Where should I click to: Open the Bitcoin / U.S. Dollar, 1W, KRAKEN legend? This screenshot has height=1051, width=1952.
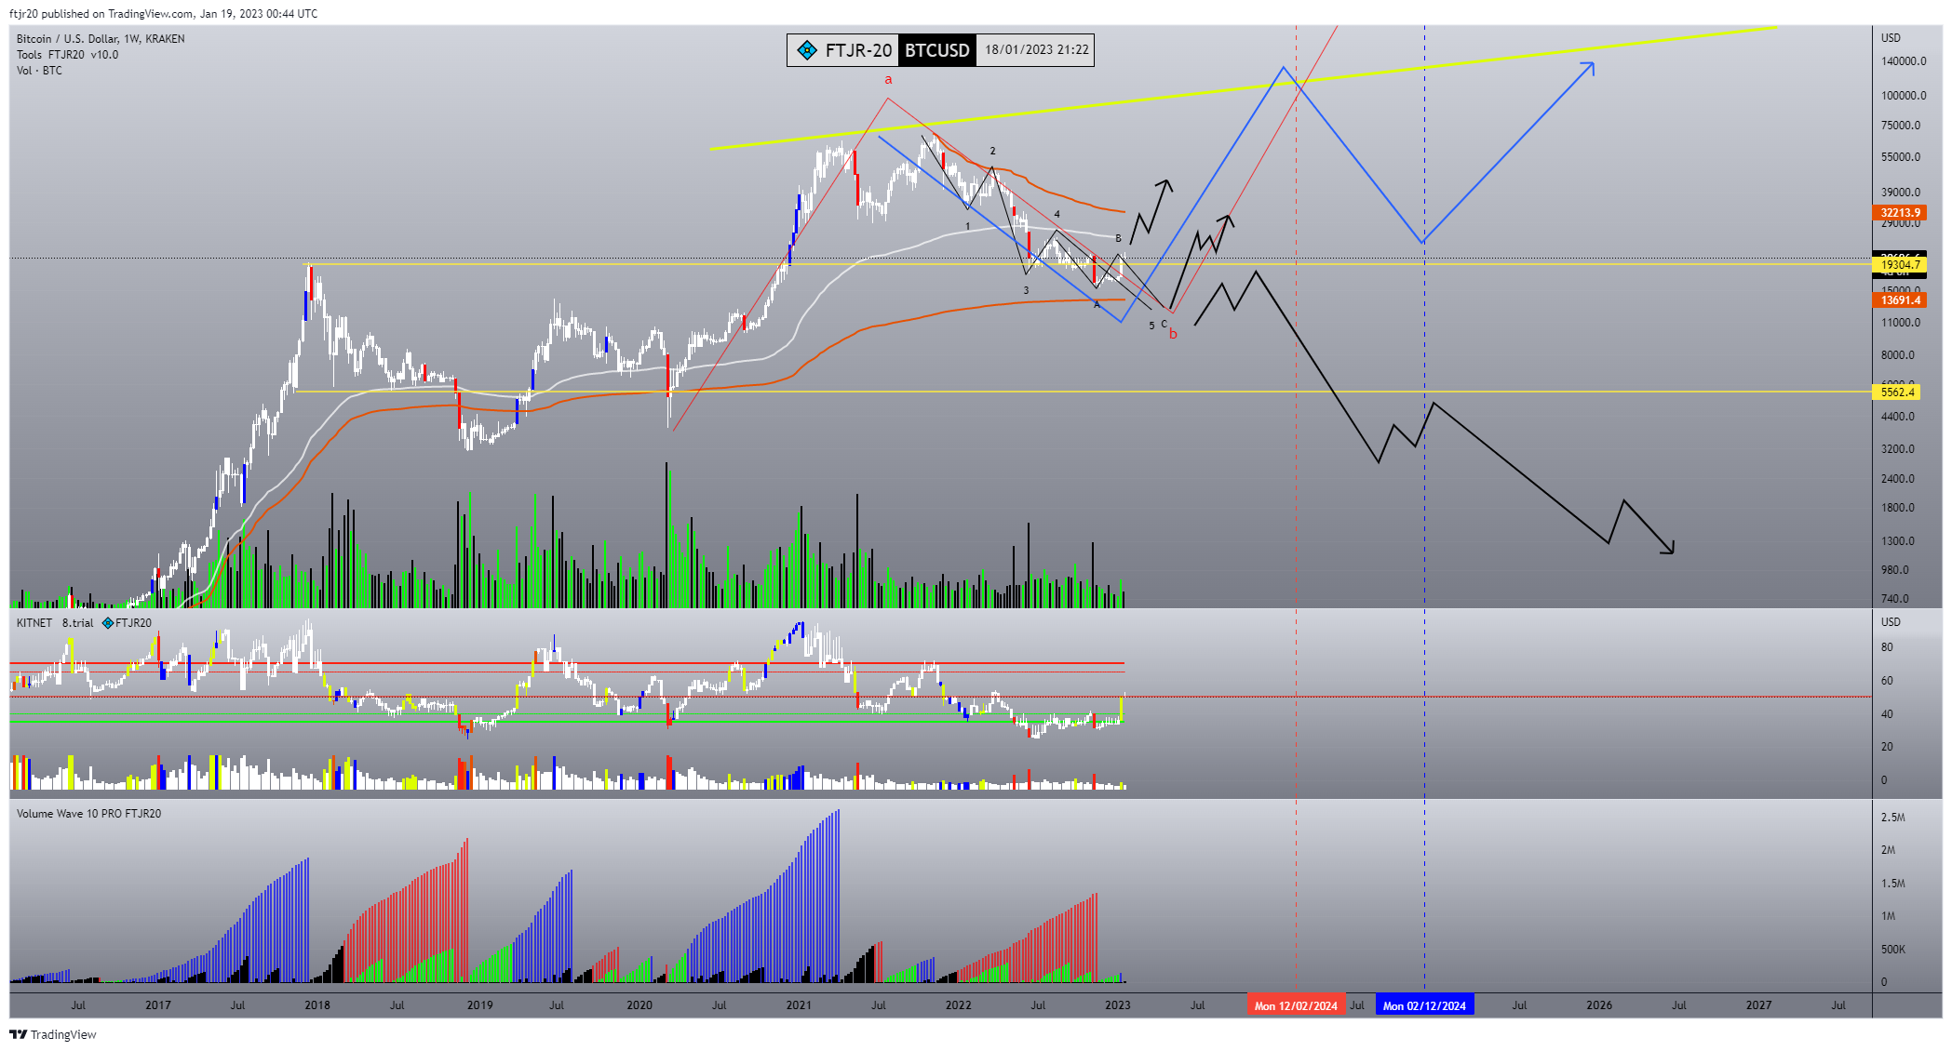point(101,39)
